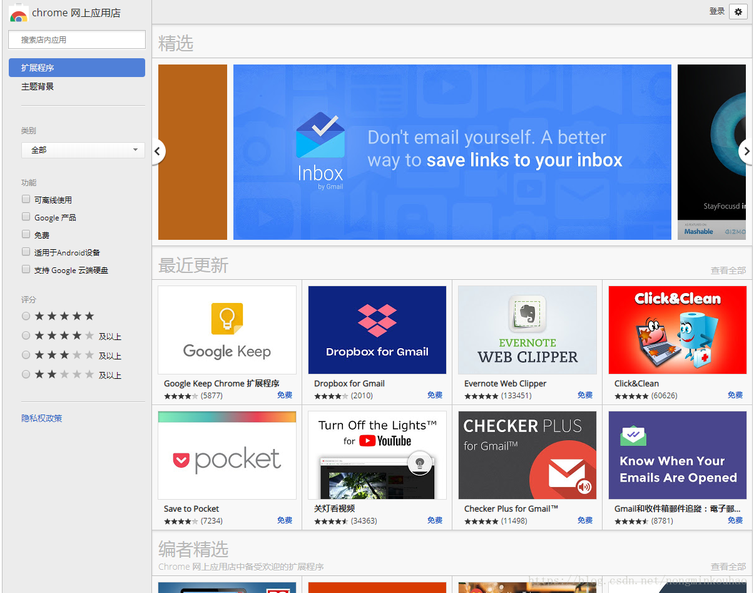Select the 扩展程序 sidebar tab
Image resolution: width=754 pixels, height=593 pixels.
(x=77, y=68)
